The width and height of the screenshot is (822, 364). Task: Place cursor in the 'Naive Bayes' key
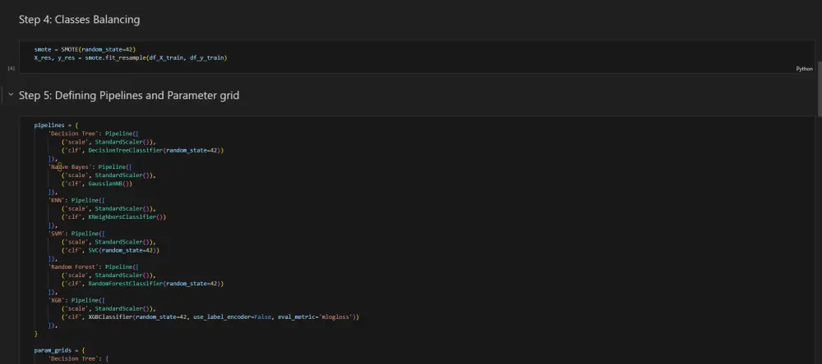tap(69, 166)
